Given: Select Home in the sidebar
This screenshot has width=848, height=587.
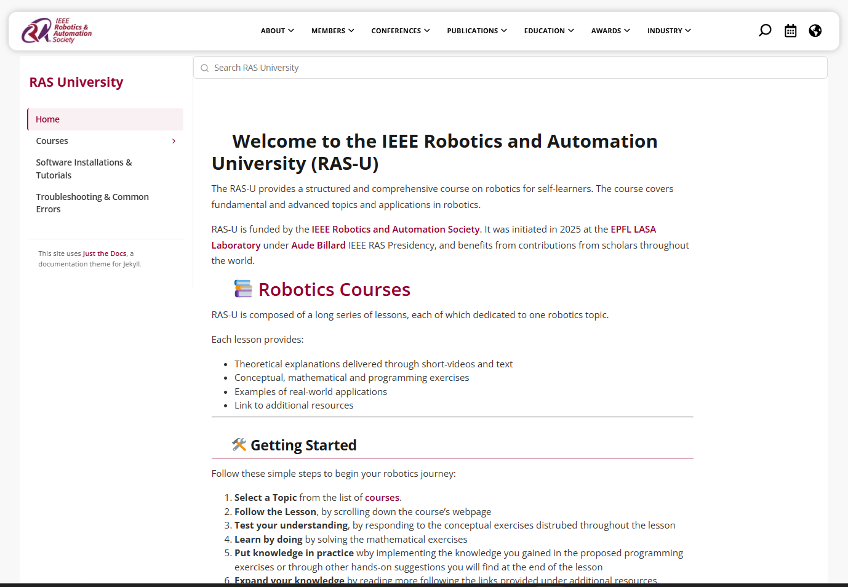Looking at the screenshot, I should (105, 119).
